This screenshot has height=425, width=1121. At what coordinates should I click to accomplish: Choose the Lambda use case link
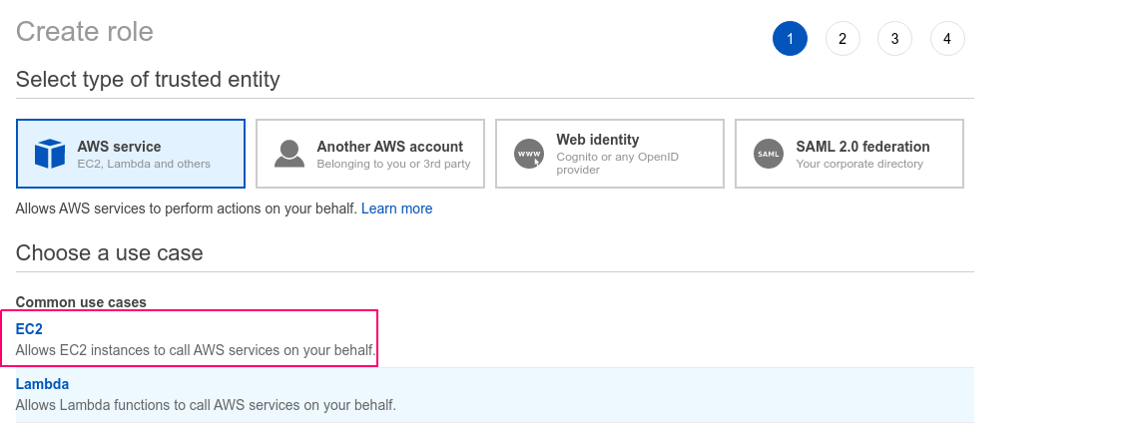pos(42,384)
